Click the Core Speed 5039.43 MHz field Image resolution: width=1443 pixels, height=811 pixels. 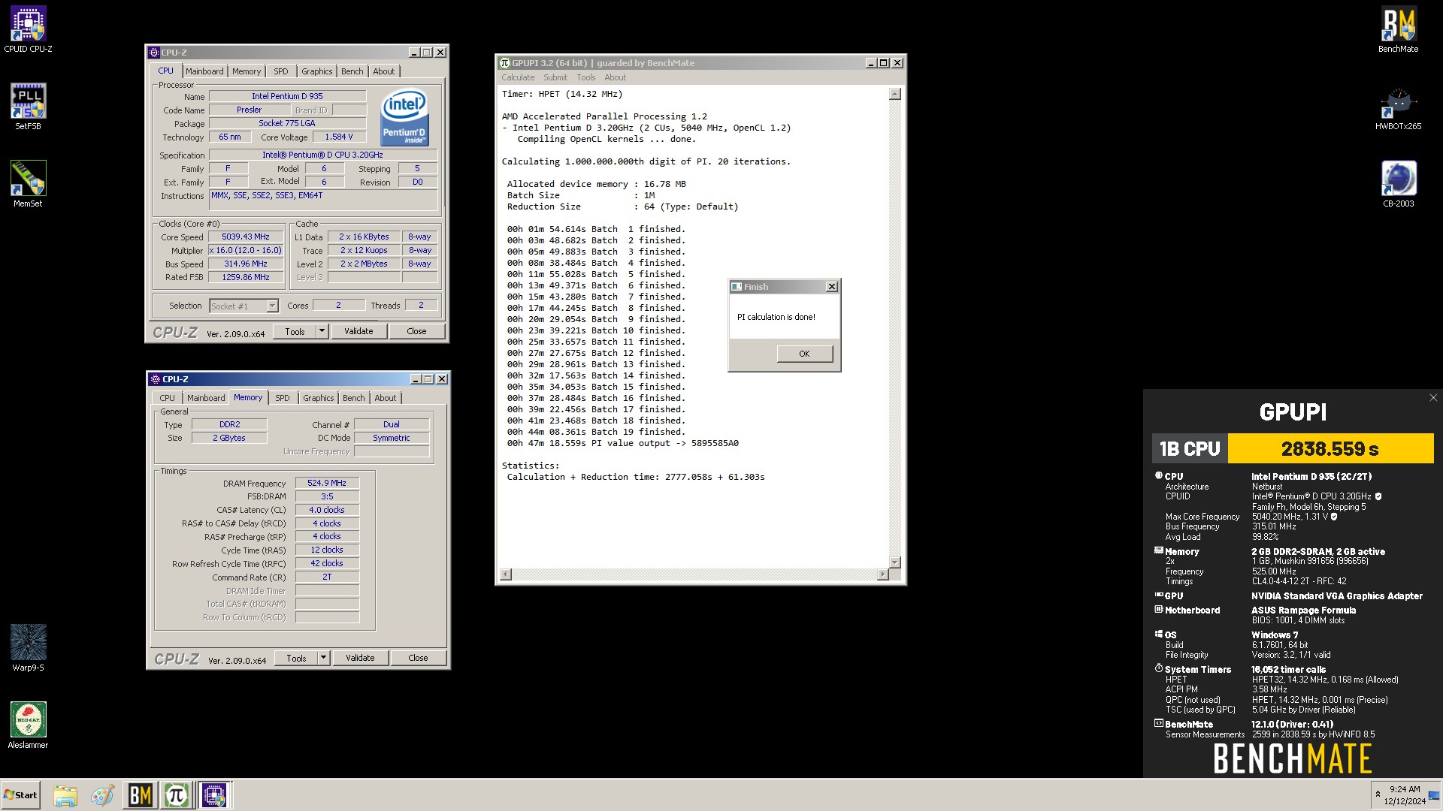[x=245, y=237]
